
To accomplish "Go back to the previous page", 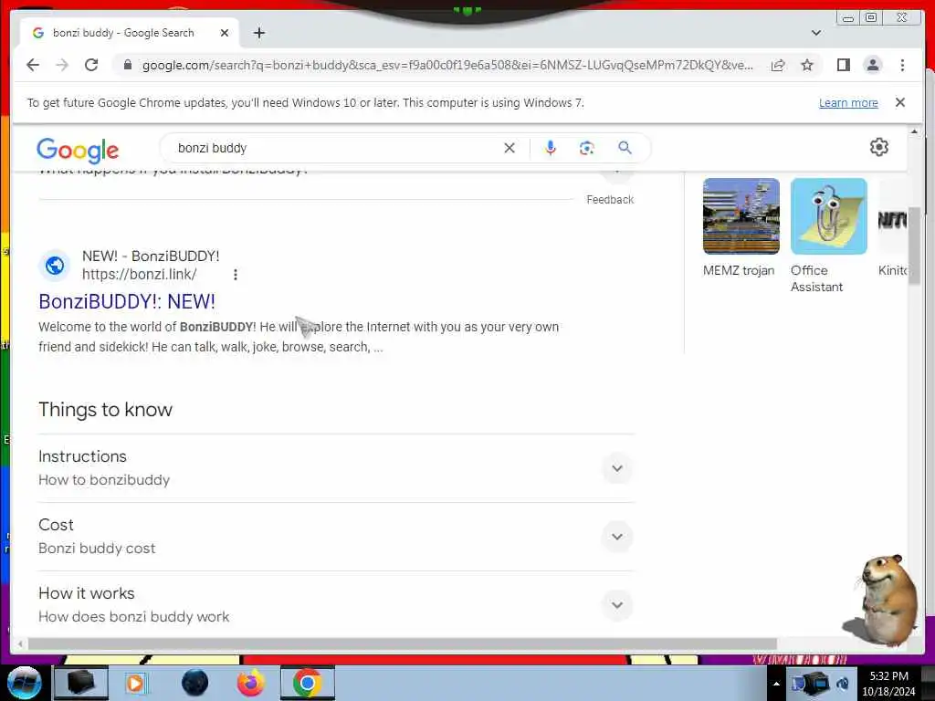I will point(33,65).
